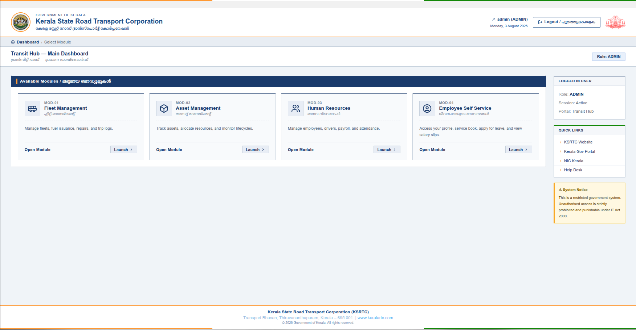Click Select Module in the breadcrumb
Image resolution: width=636 pixels, height=330 pixels.
pyautogui.click(x=58, y=42)
